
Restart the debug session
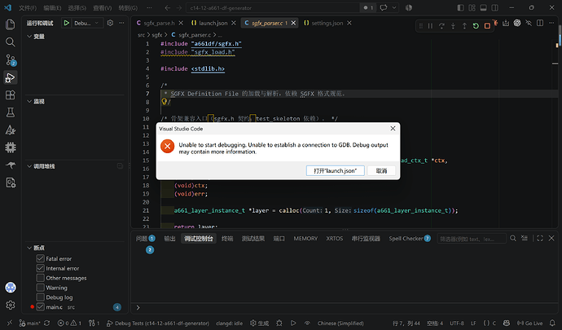tap(476, 26)
